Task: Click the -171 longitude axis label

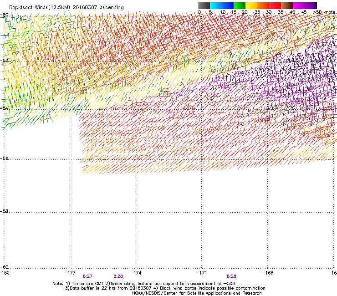Action: point(201,273)
